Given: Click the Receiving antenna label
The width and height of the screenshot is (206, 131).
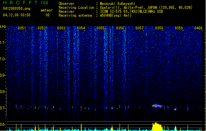Looking at the screenshot, I should point(75,15).
